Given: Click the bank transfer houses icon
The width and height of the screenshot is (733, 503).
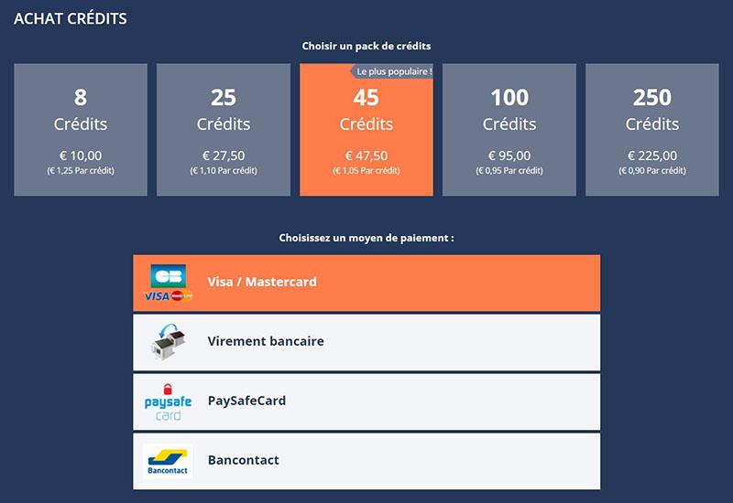Looking at the screenshot, I should pos(169,341).
